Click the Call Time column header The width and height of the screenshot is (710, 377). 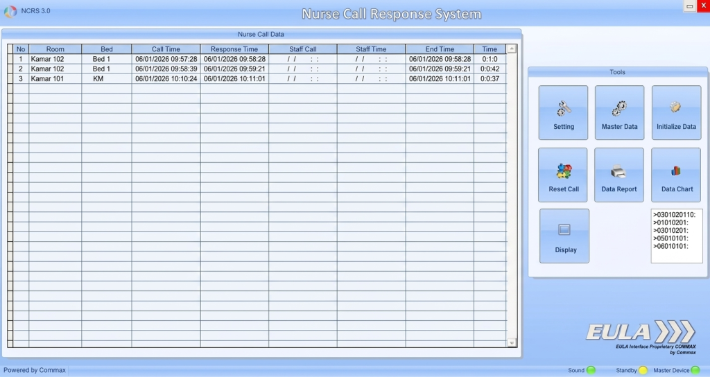point(166,49)
